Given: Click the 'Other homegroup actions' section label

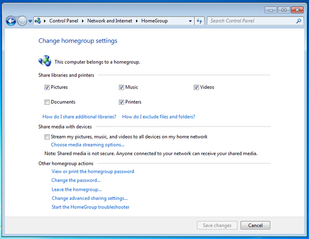Looking at the screenshot, I should point(66,163).
